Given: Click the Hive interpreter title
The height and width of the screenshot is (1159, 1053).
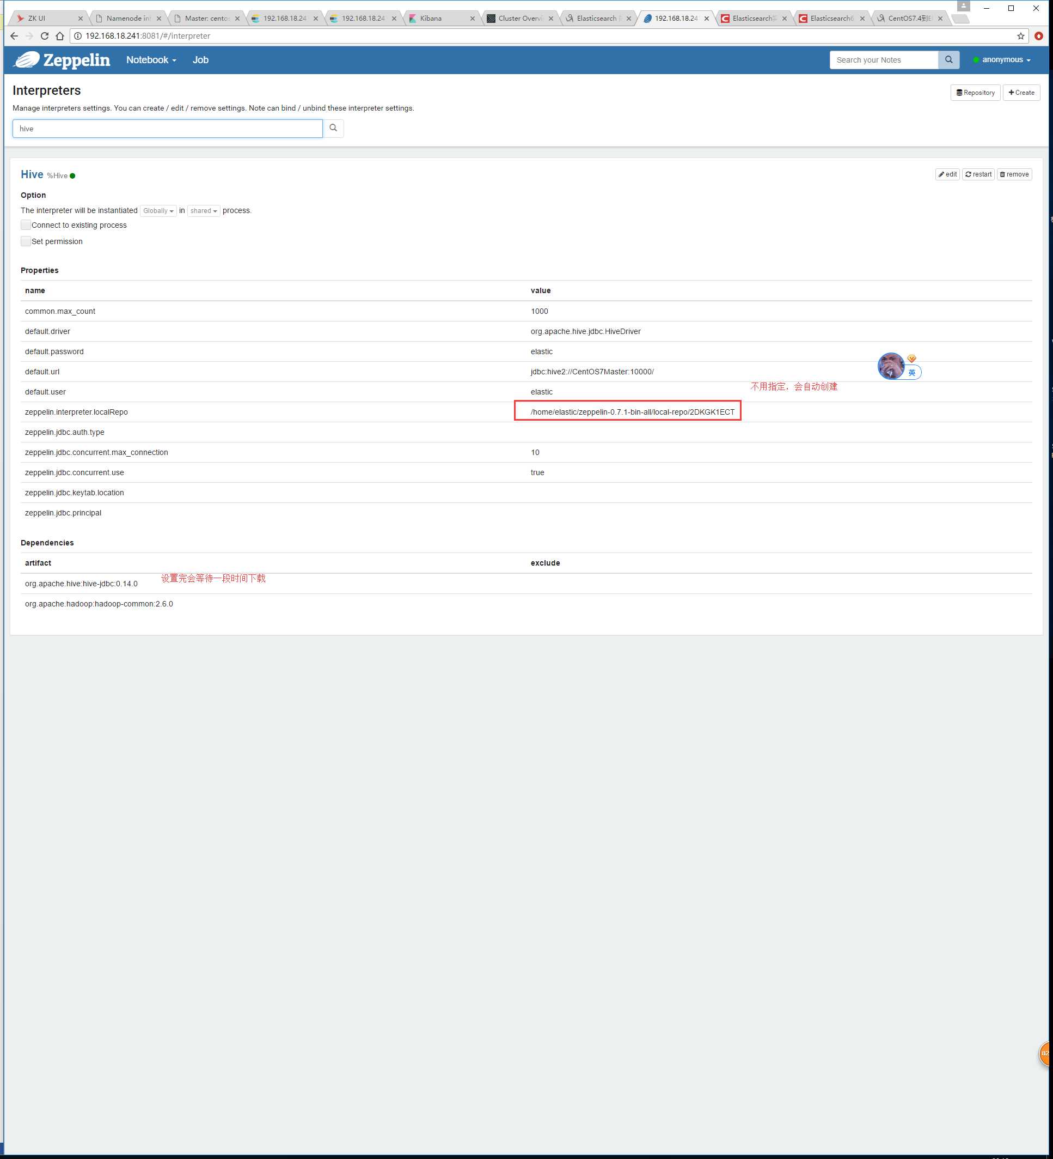Looking at the screenshot, I should (x=32, y=174).
